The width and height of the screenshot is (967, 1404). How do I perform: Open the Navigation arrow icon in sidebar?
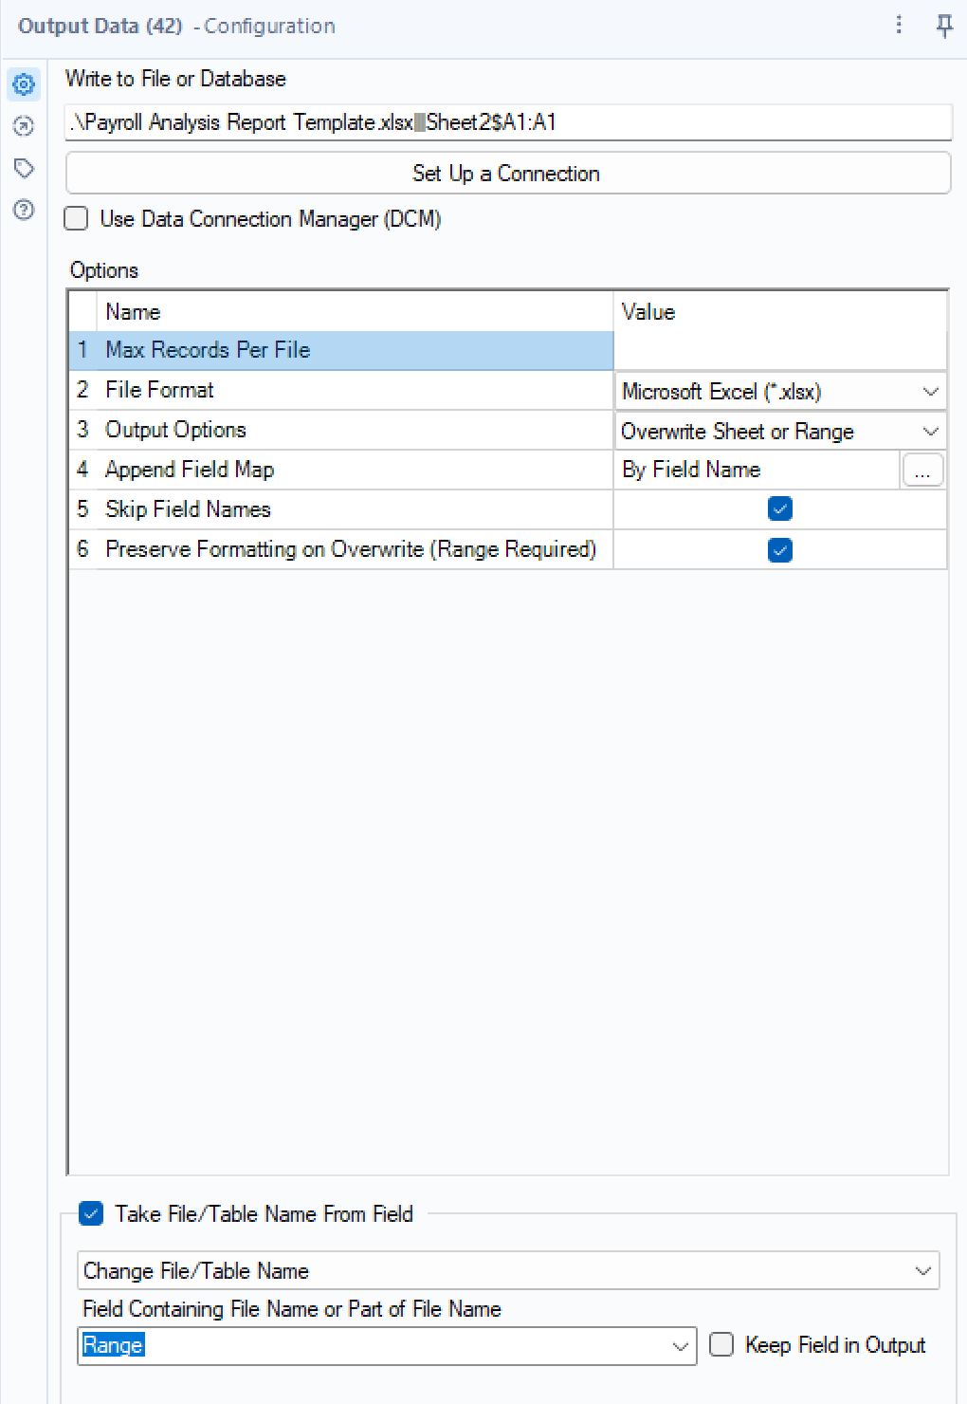click(24, 126)
